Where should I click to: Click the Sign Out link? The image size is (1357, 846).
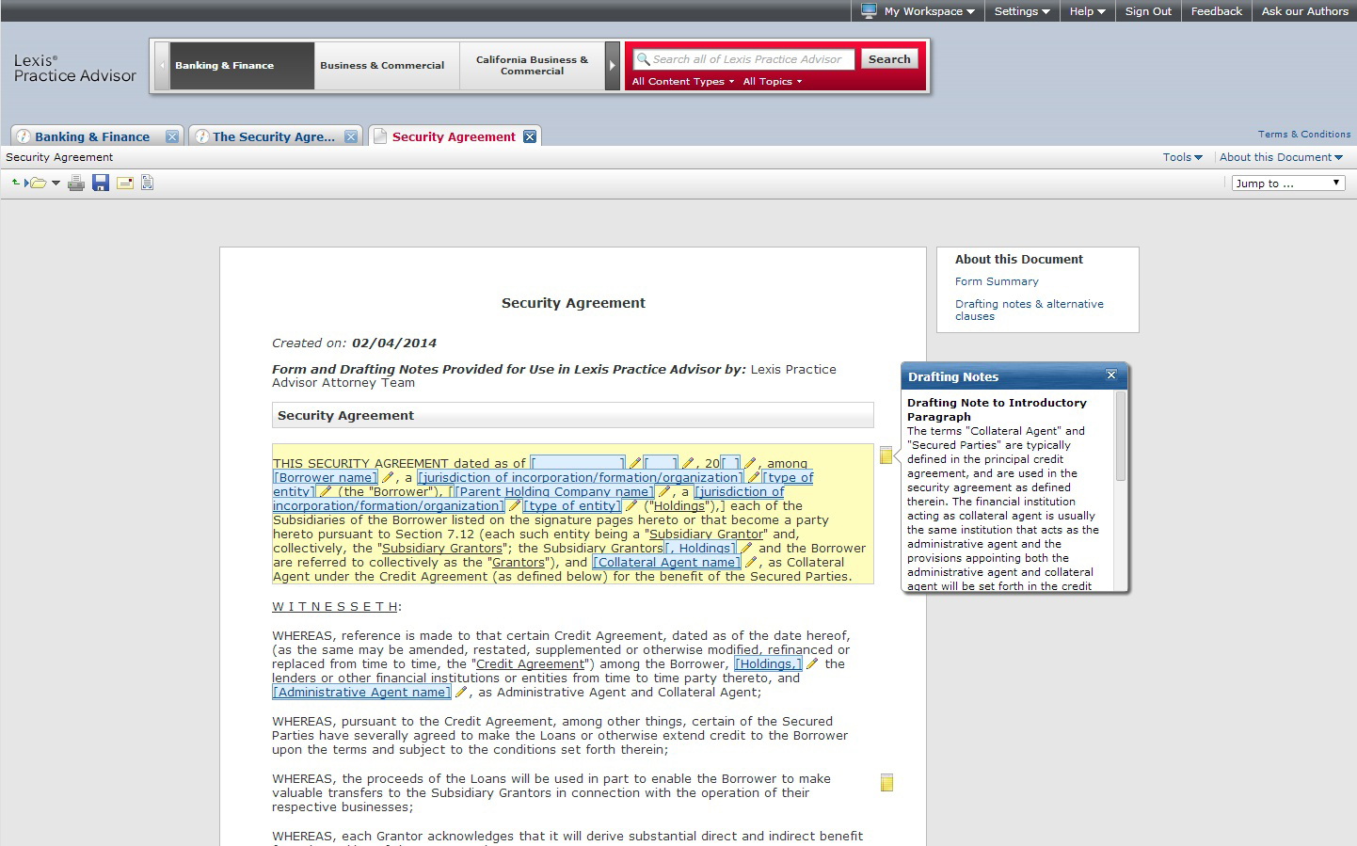click(x=1148, y=11)
